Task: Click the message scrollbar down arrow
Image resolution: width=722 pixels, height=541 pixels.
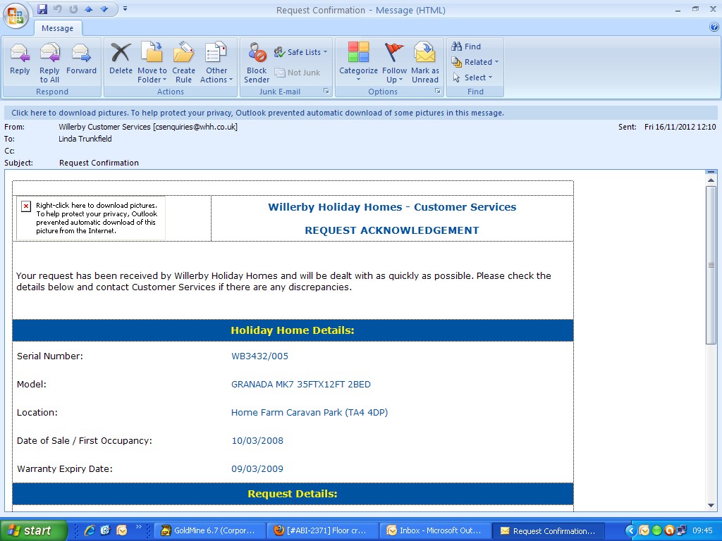Action: pos(711,506)
